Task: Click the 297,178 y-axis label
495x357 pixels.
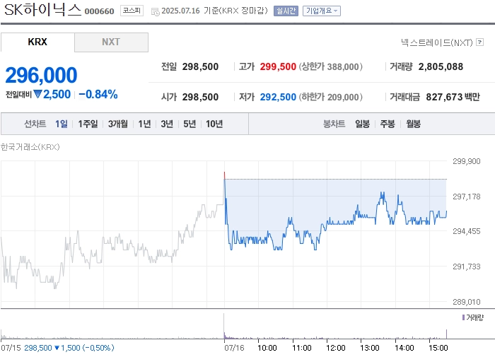Action: point(466,197)
